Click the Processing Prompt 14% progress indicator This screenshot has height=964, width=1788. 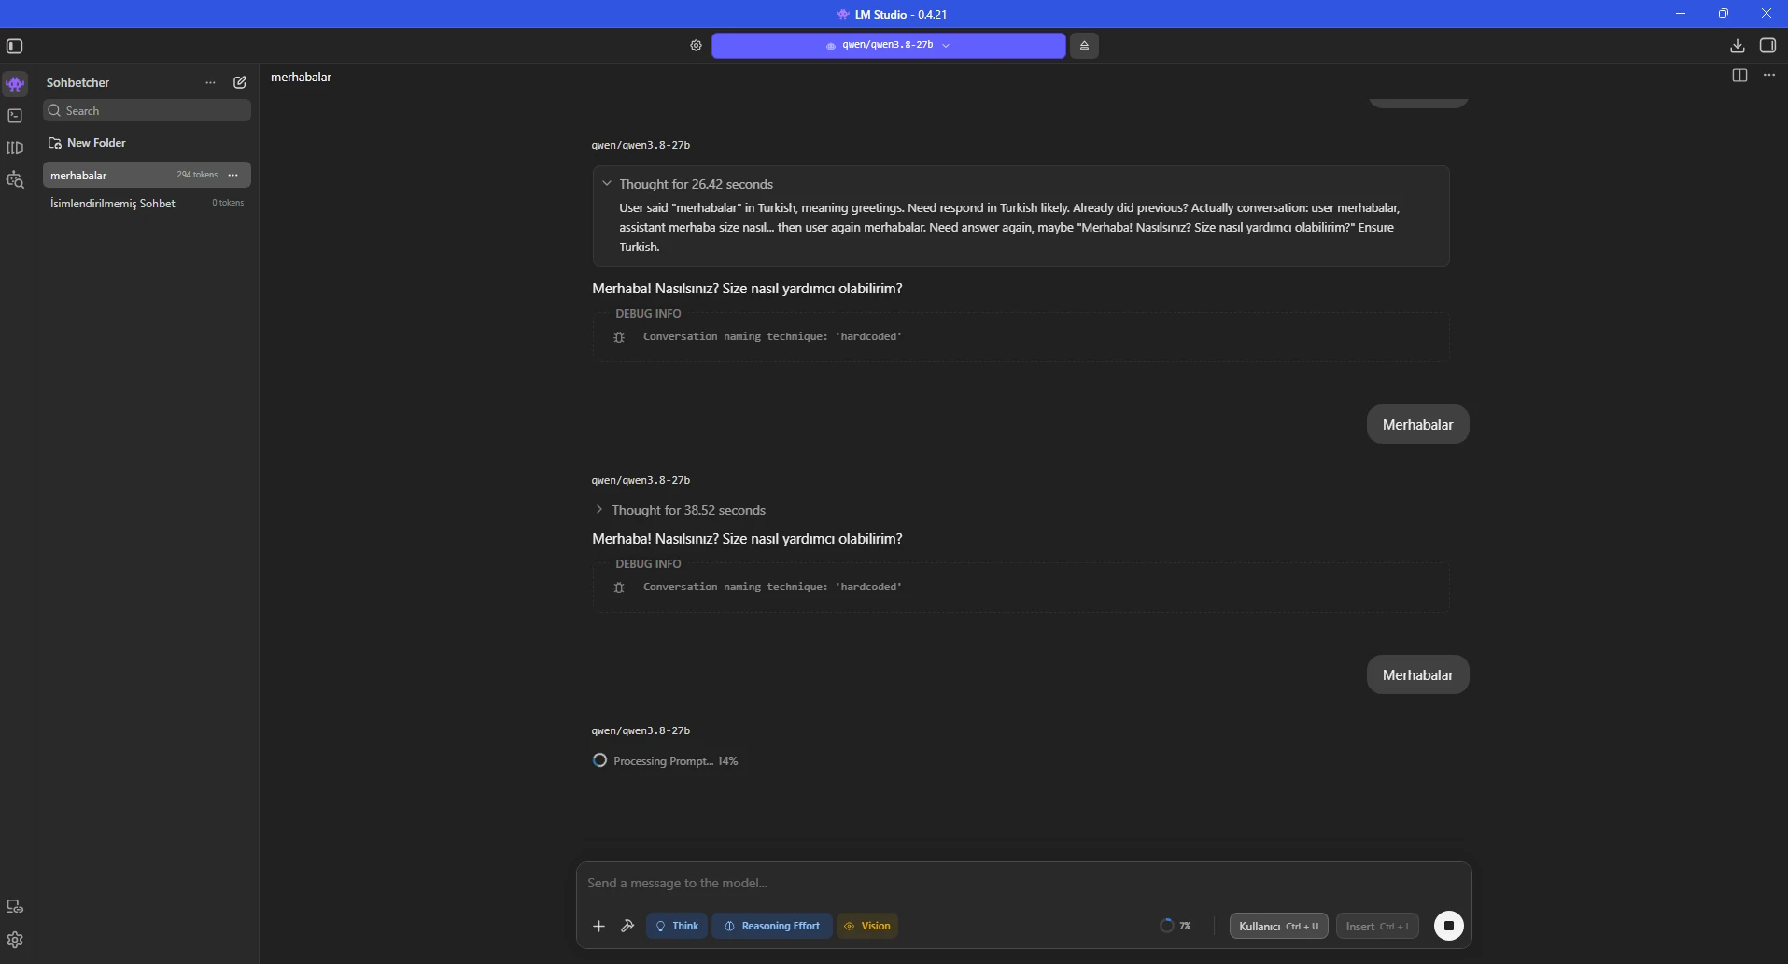point(665,761)
